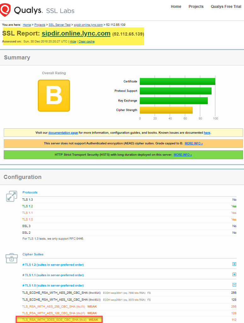Click the 'TLS 1.3' protocol row label
This screenshot has height=323, width=244.
tap(28, 200)
